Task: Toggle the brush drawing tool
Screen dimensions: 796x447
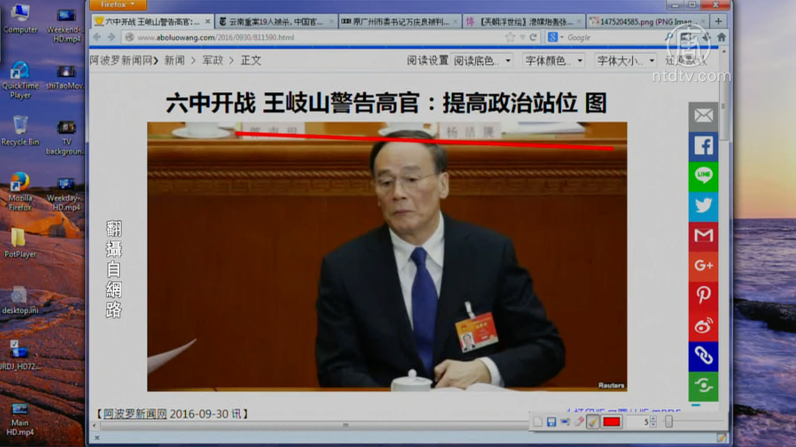Action: point(593,422)
